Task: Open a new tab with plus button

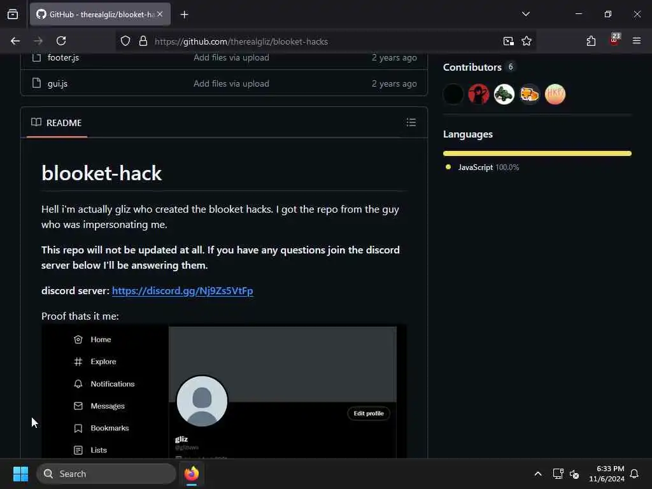Action: 184,15
